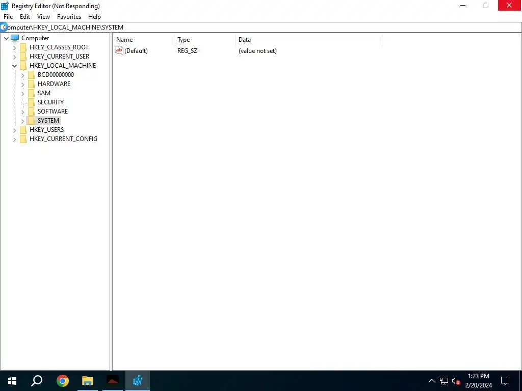Open the Edit menu
522x391 pixels.
pyautogui.click(x=25, y=17)
